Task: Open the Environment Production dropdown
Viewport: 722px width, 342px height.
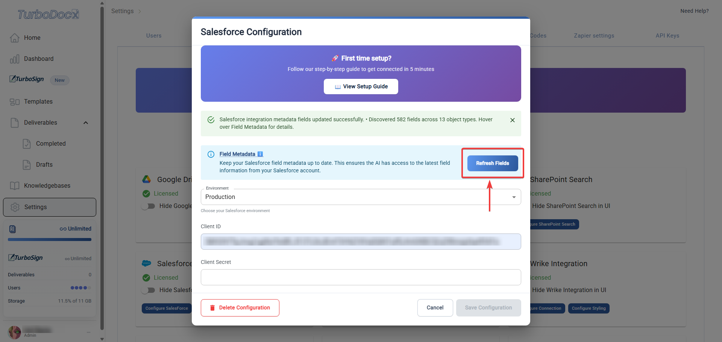Action: tap(361, 197)
